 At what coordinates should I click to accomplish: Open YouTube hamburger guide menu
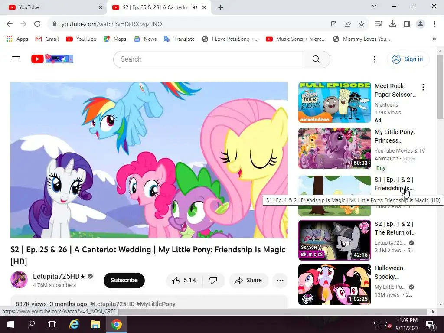tap(16, 59)
